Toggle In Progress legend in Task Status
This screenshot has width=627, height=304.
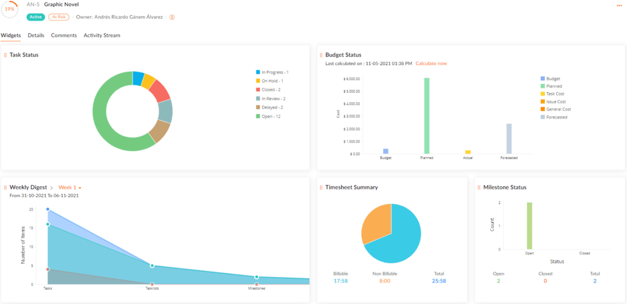[x=272, y=72]
